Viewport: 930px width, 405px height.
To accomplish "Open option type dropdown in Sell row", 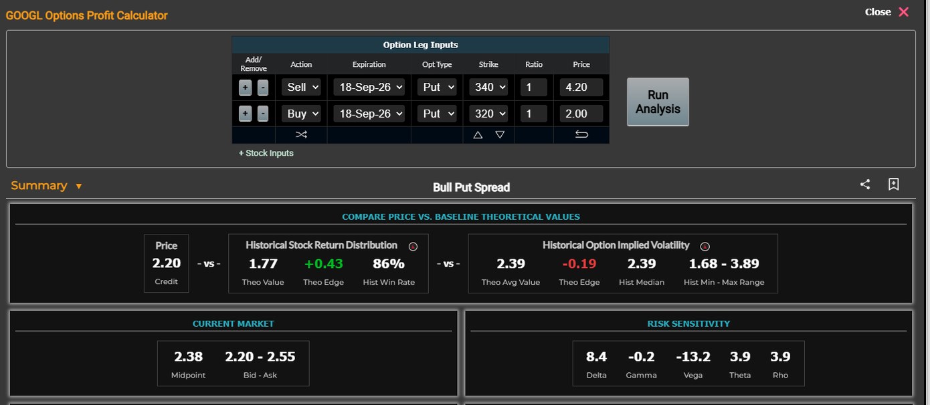I will tap(438, 88).
